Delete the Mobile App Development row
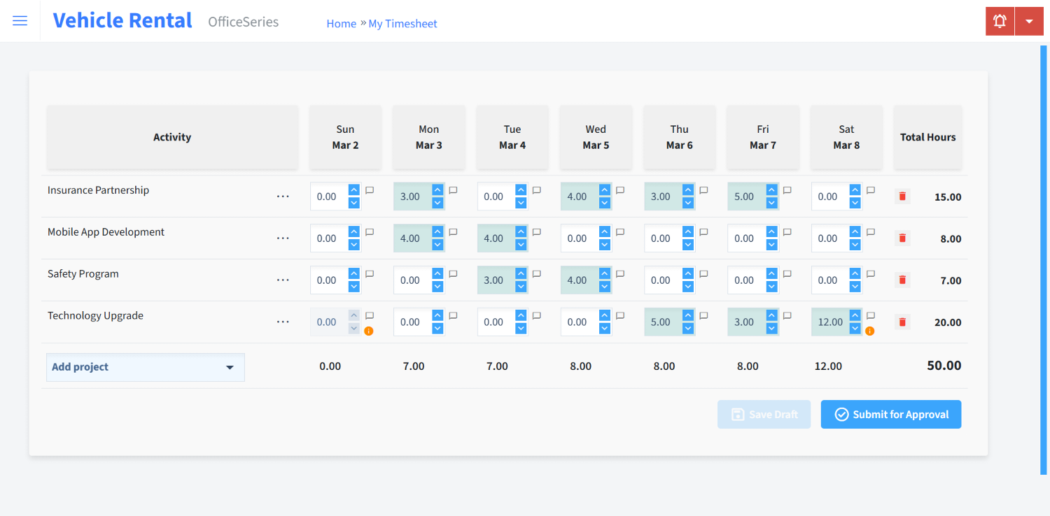The height and width of the screenshot is (516, 1050). pos(902,238)
